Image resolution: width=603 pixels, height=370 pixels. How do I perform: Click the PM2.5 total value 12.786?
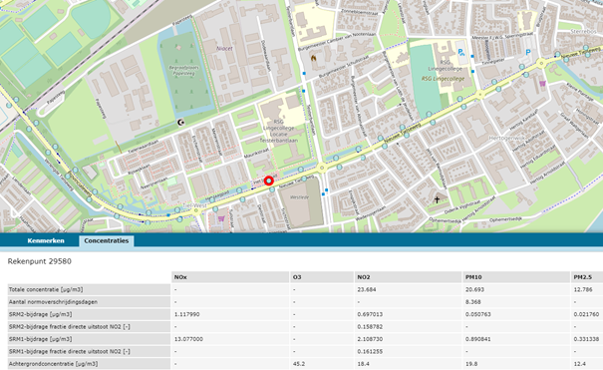pyautogui.click(x=583, y=289)
